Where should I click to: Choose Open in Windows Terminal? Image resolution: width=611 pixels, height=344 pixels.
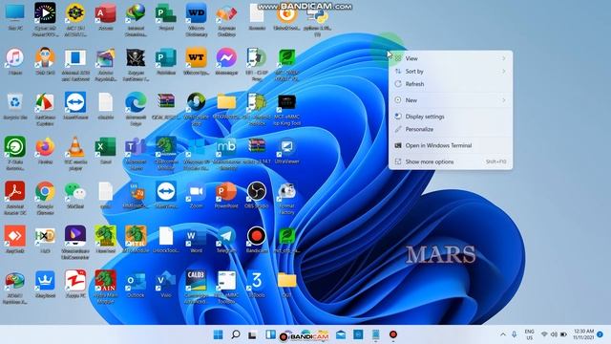coord(451,145)
